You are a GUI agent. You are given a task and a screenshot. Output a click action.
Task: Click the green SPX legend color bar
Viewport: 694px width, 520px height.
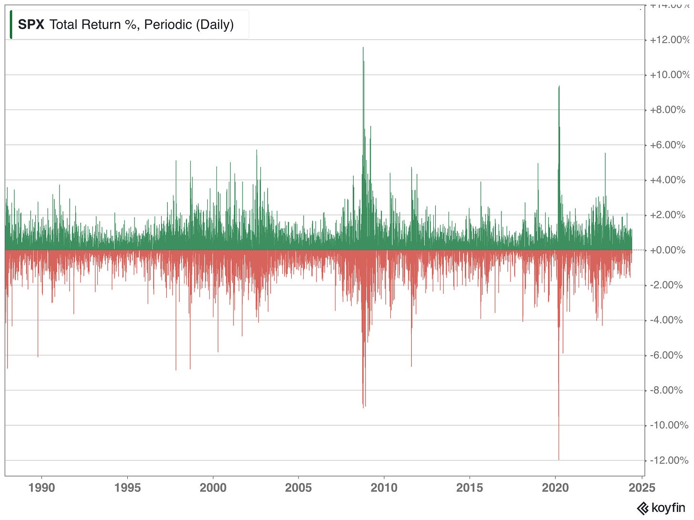pos(11,24)
